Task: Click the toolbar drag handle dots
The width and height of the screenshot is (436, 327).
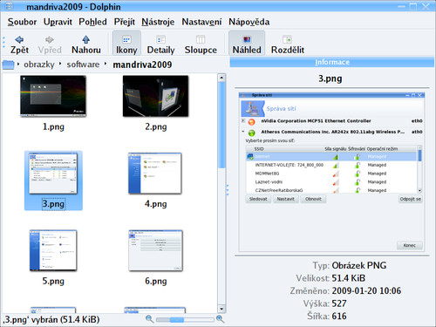Action: [3, 43]
